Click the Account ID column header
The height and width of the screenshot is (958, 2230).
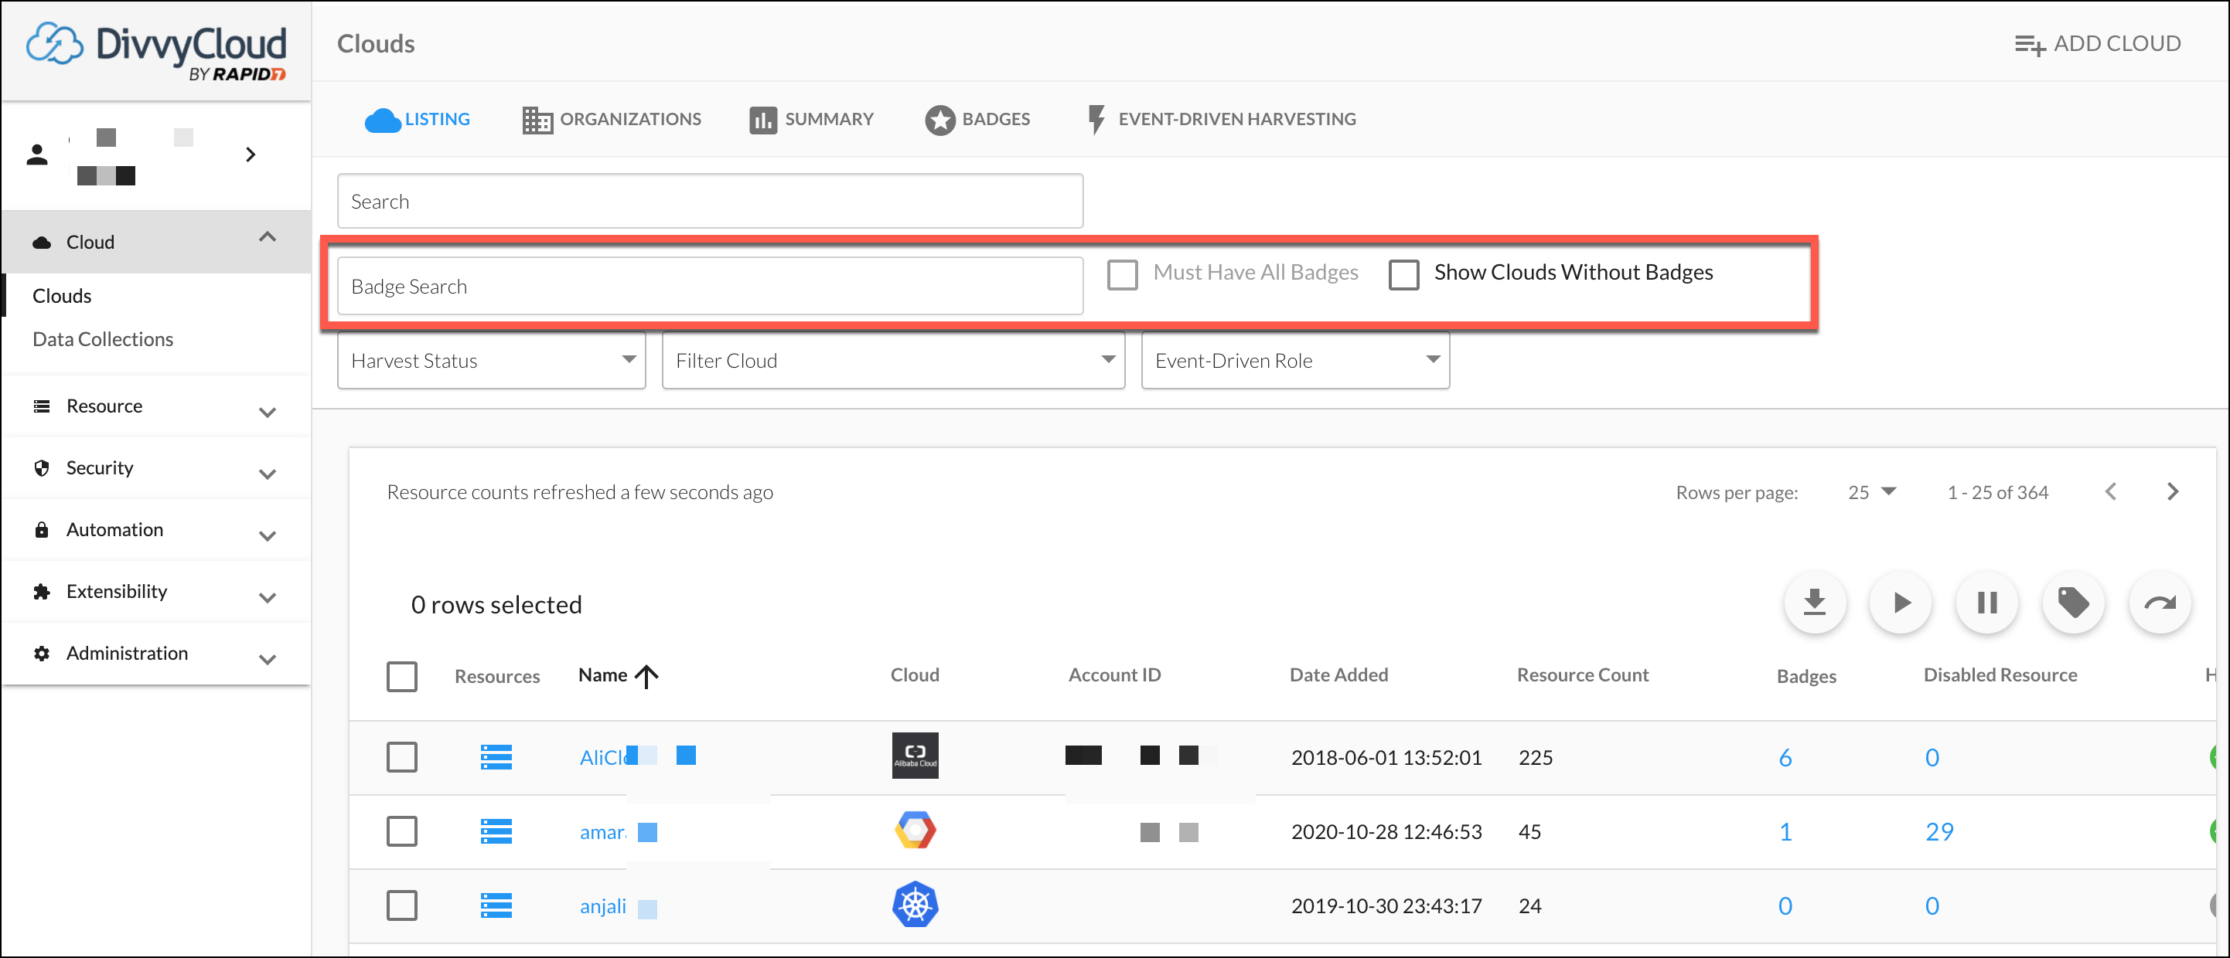(x=1114, y=675)
